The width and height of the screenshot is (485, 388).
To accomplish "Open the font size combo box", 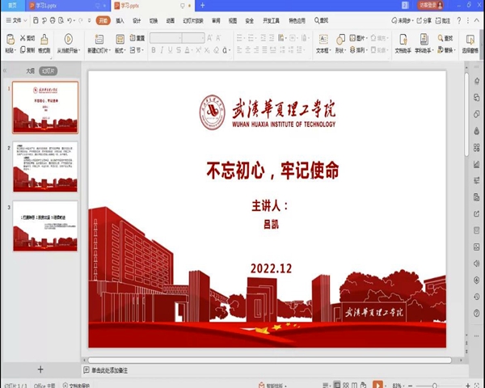I will point(193,38).
